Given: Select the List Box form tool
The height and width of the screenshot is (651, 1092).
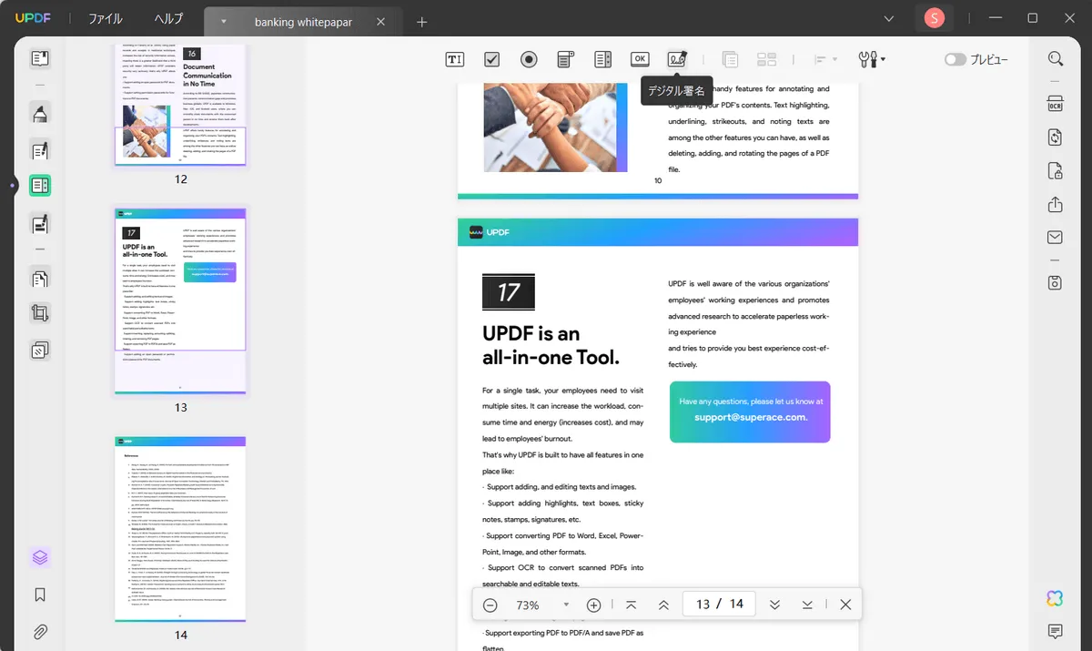Looking at the screenshot, I should 602,59.
